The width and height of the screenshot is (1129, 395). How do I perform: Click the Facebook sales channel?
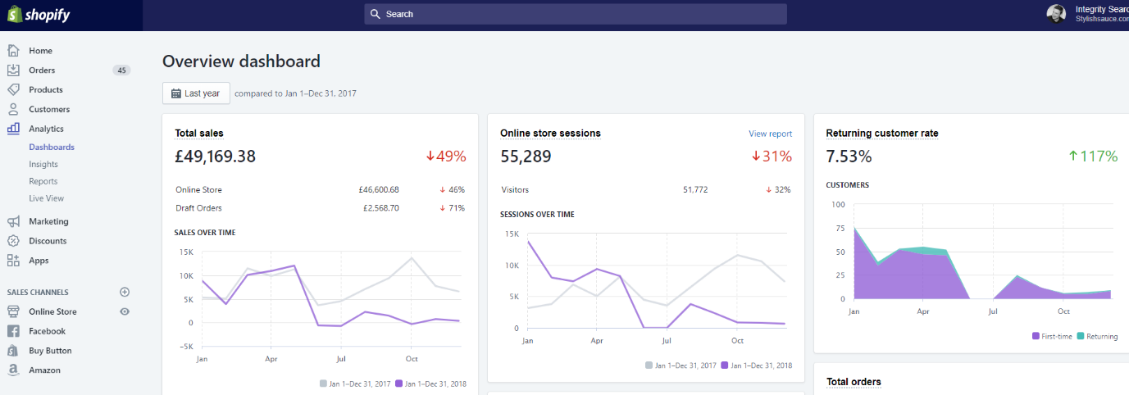click(x=47, y=331)
